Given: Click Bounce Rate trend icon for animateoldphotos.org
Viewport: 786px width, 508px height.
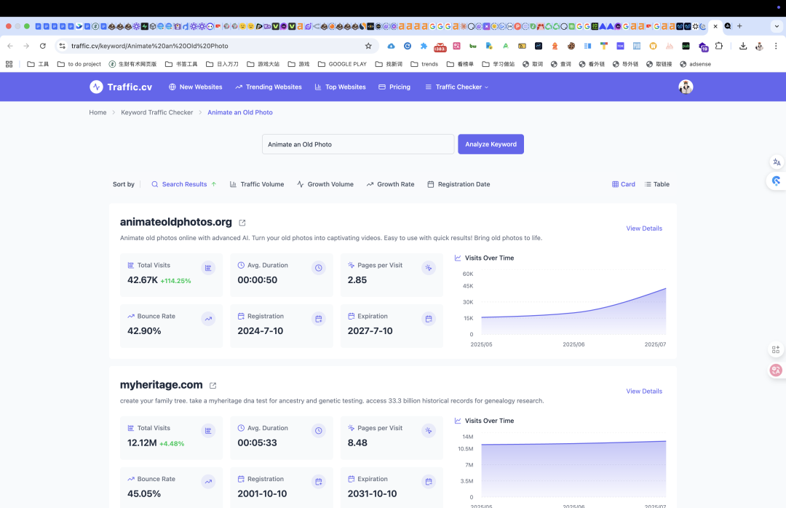Looking at the screenshot, I should (208, 319).
